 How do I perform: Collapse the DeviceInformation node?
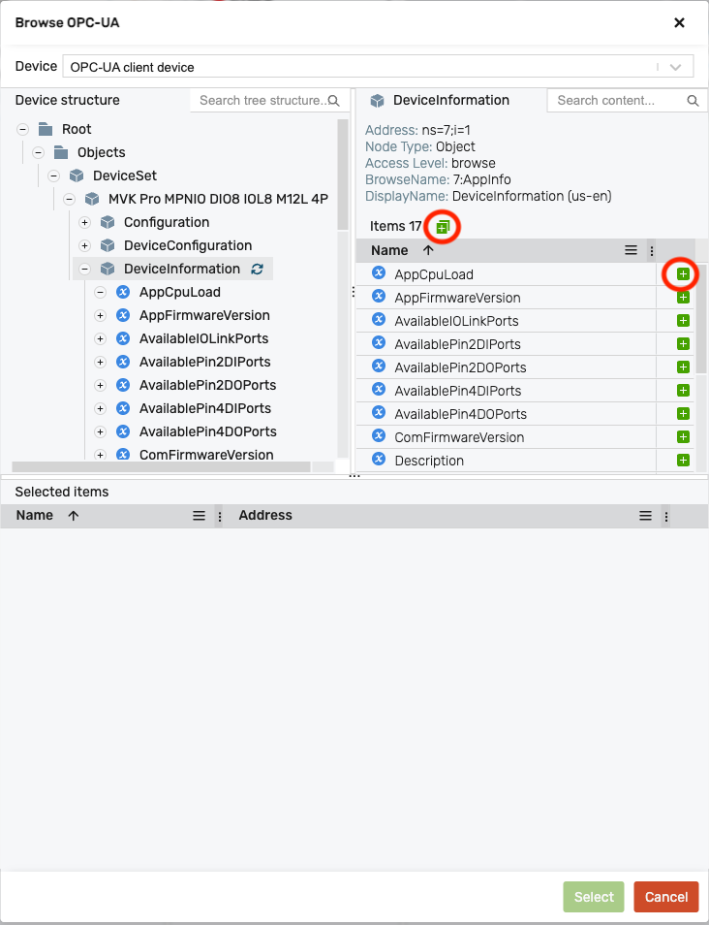[x=85, y=269]
